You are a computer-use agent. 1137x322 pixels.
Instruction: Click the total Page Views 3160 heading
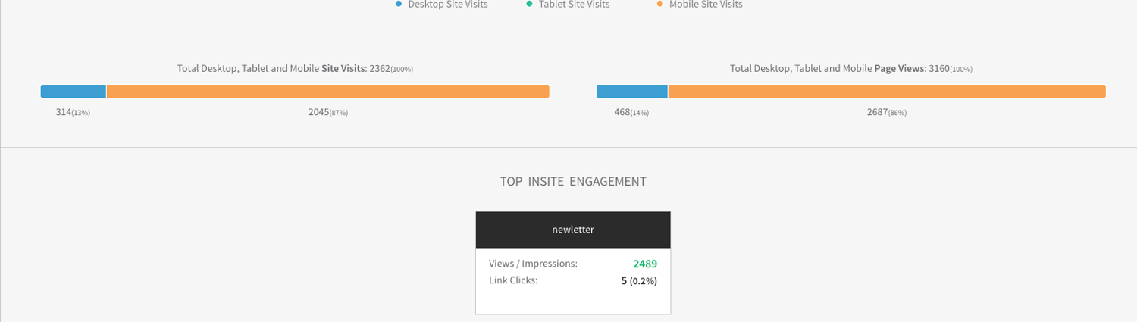[x=850, y=69]
